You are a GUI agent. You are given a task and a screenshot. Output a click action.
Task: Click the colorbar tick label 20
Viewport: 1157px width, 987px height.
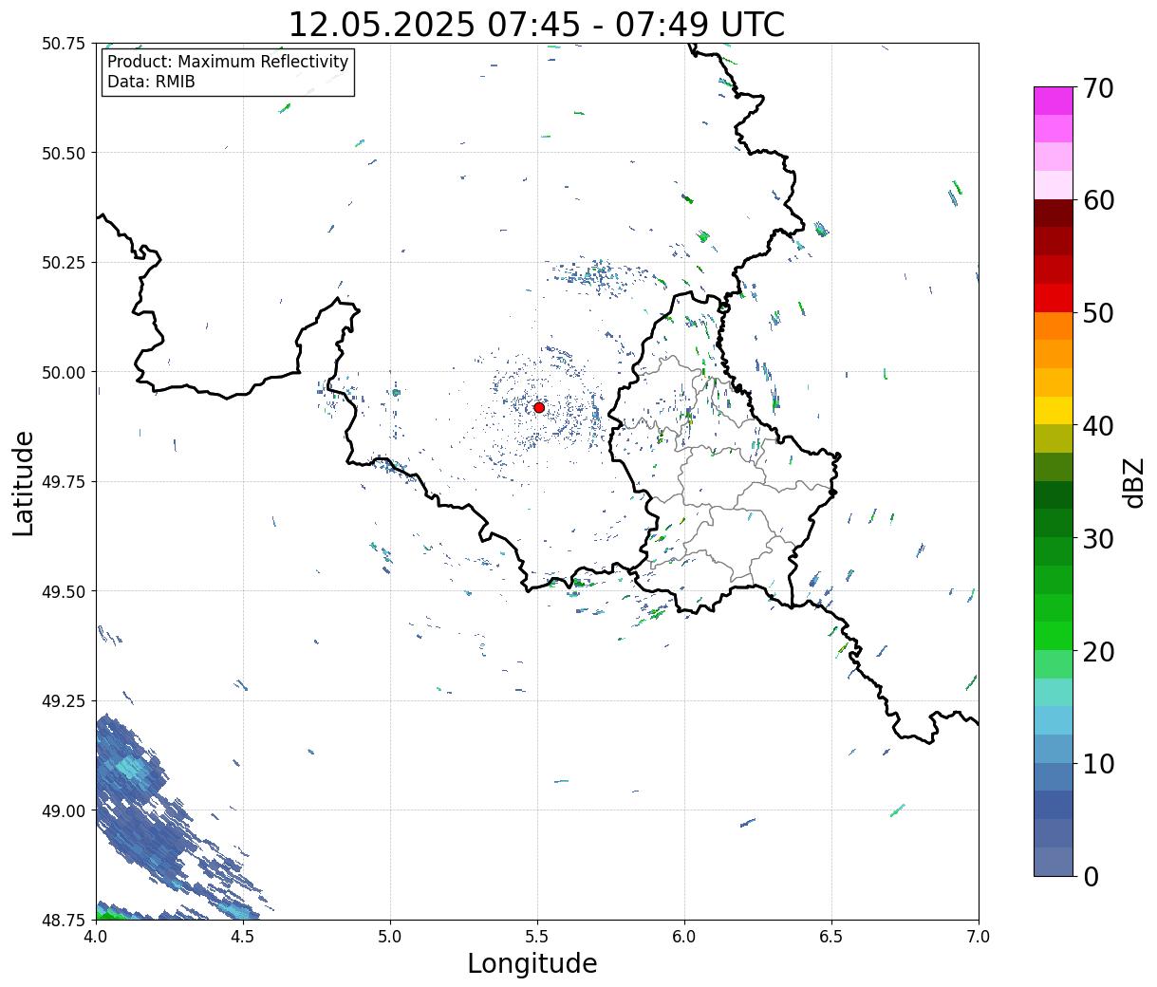(1099, 652)
